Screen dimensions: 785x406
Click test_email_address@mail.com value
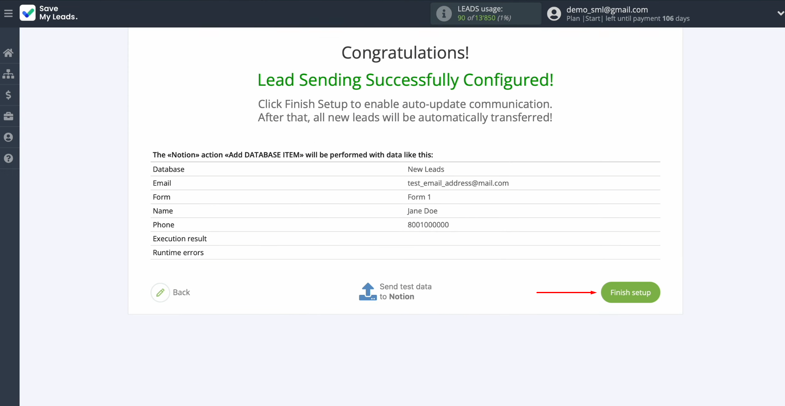click(458, 183)
